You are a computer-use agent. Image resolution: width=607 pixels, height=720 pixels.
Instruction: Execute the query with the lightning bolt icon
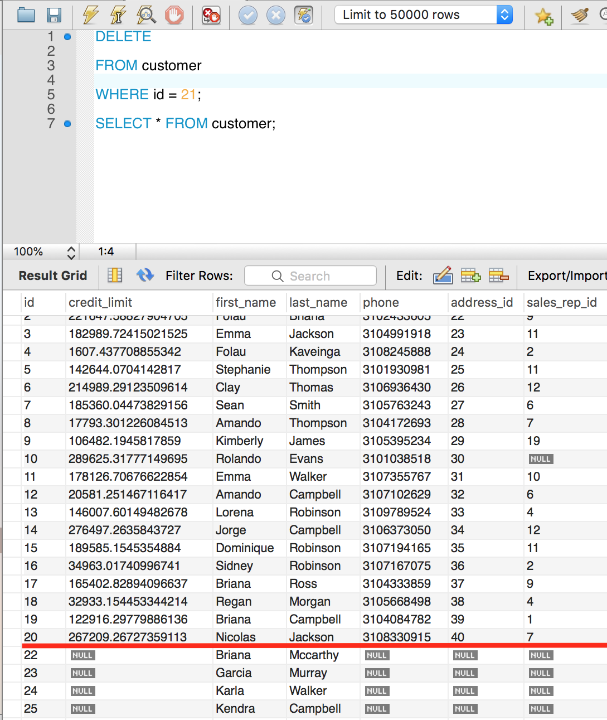point(90,15)
